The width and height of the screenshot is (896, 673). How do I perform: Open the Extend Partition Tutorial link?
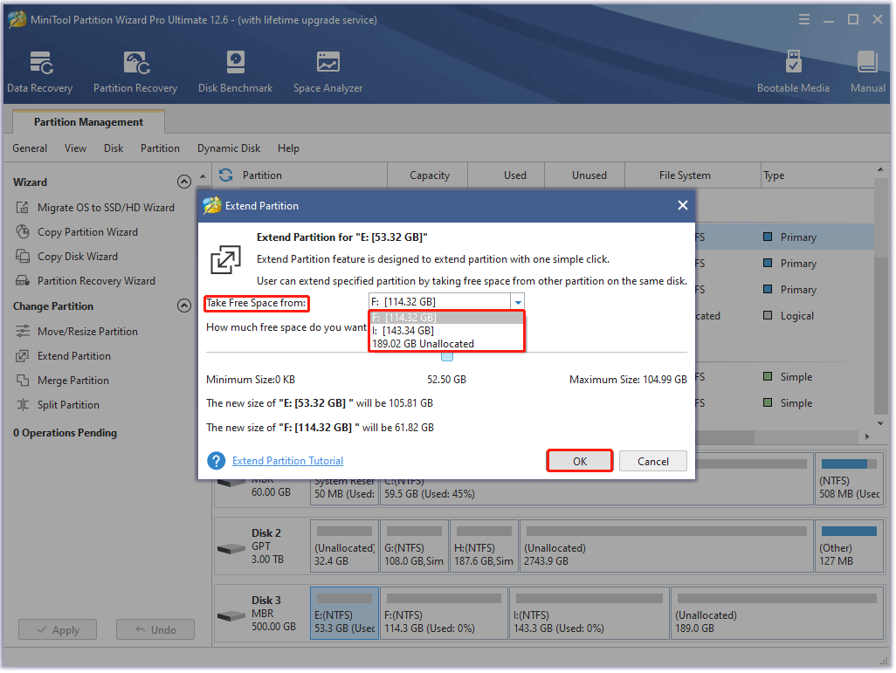click(x=287, y=461)
